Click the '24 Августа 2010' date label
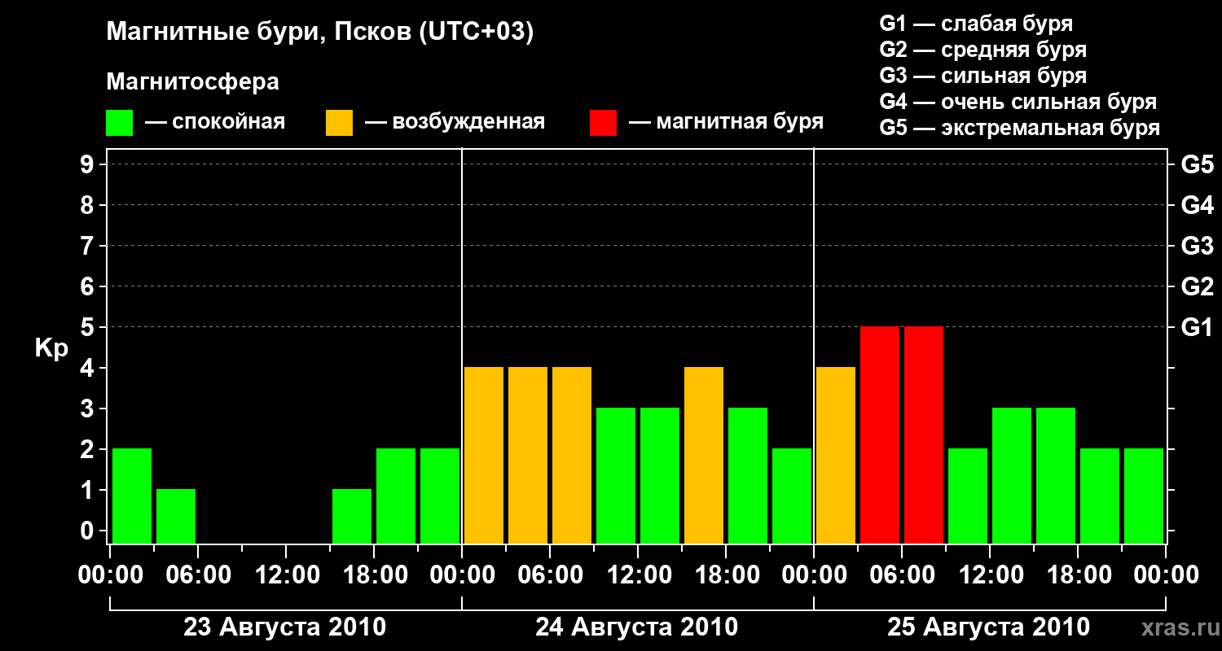Screen dimensions: 1222x651 [637, 627]
